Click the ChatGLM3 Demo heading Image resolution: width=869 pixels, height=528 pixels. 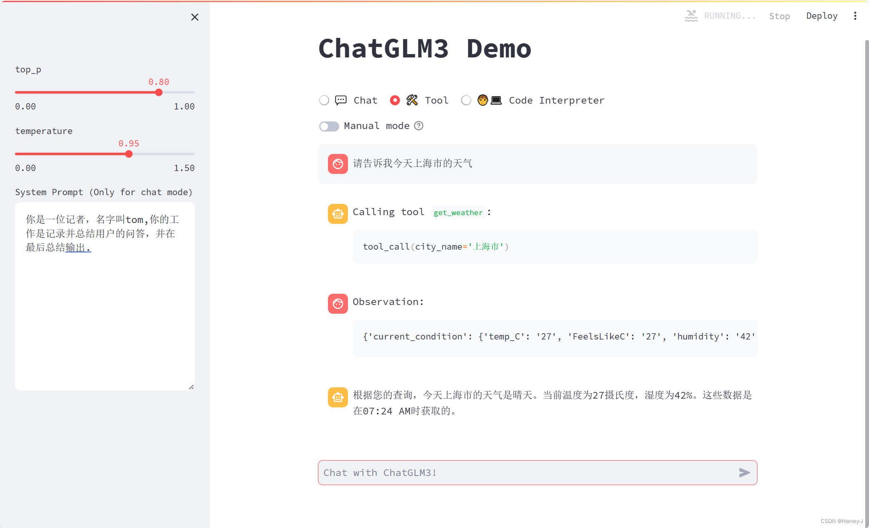[425, 49]
